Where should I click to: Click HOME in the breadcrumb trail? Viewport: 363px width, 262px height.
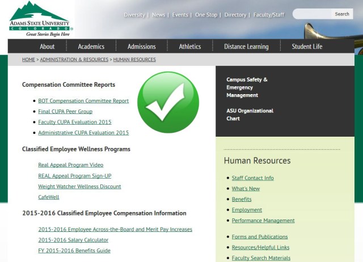click(x=28, y=60)
